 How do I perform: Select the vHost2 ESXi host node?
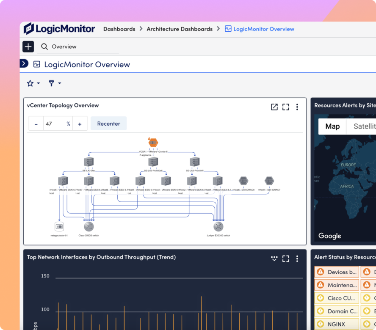point(192,181)
